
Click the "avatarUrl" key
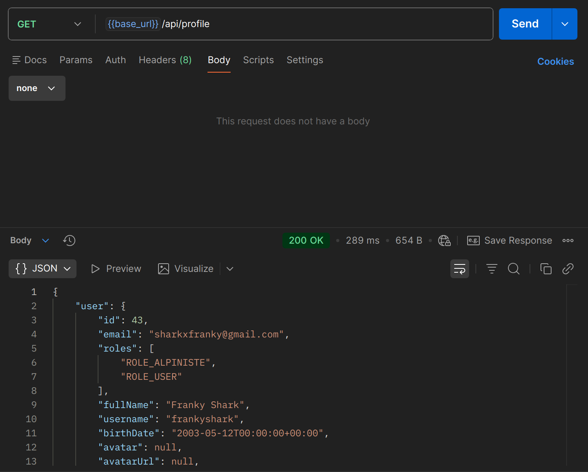[x=129, y=461]
